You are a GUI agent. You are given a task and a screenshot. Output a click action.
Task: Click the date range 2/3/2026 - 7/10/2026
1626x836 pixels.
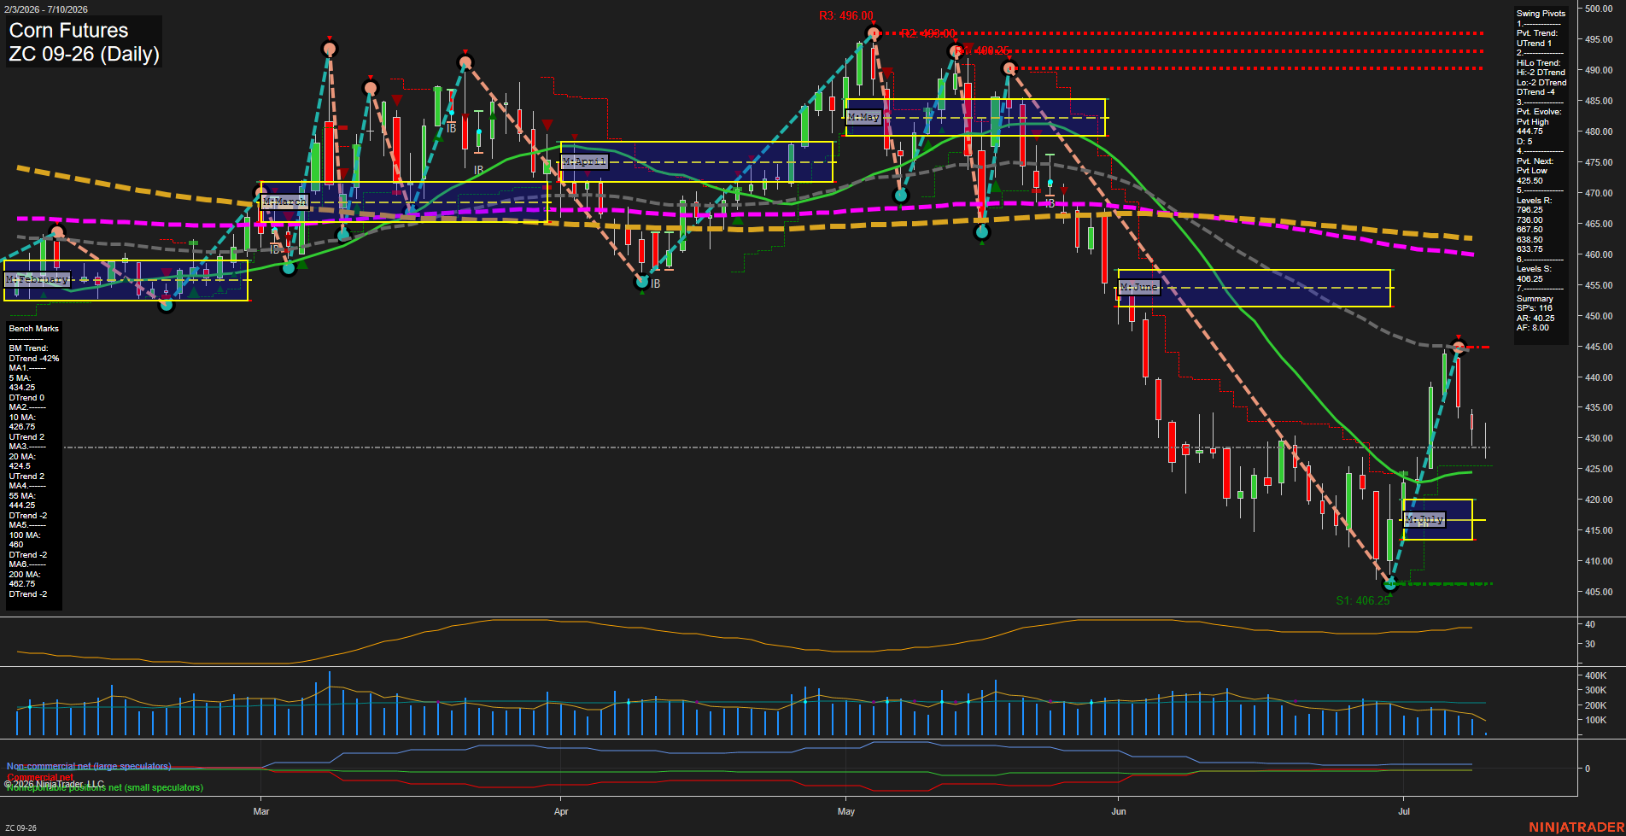[x=44, y=9]
